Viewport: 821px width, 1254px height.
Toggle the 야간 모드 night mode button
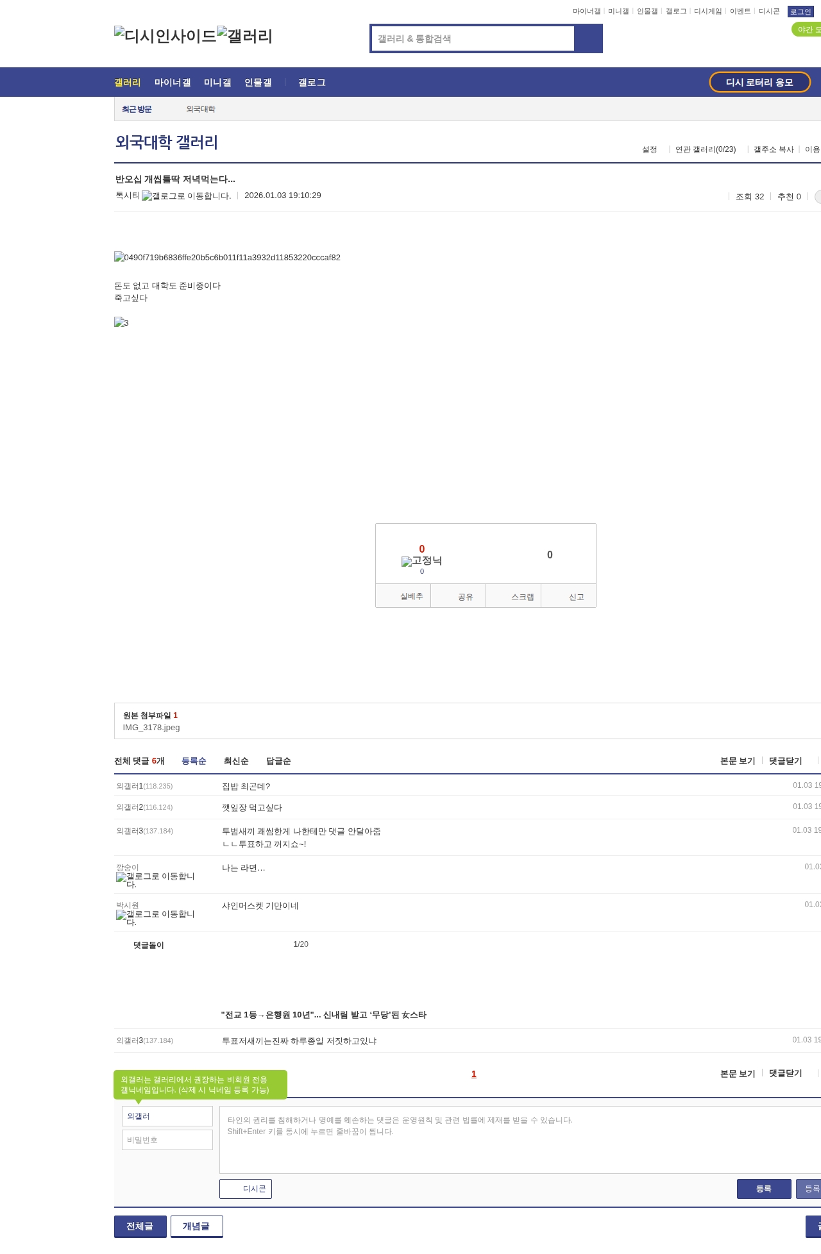807,29
